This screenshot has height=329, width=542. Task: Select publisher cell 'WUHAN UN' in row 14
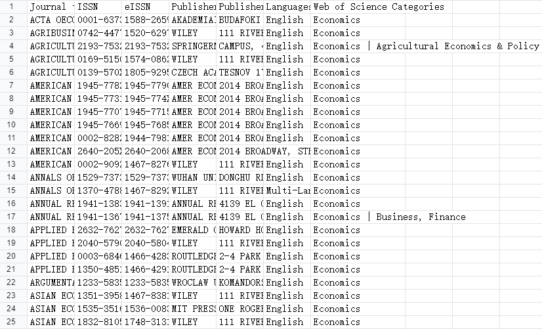pyautogui.click(x=193, y=177)
